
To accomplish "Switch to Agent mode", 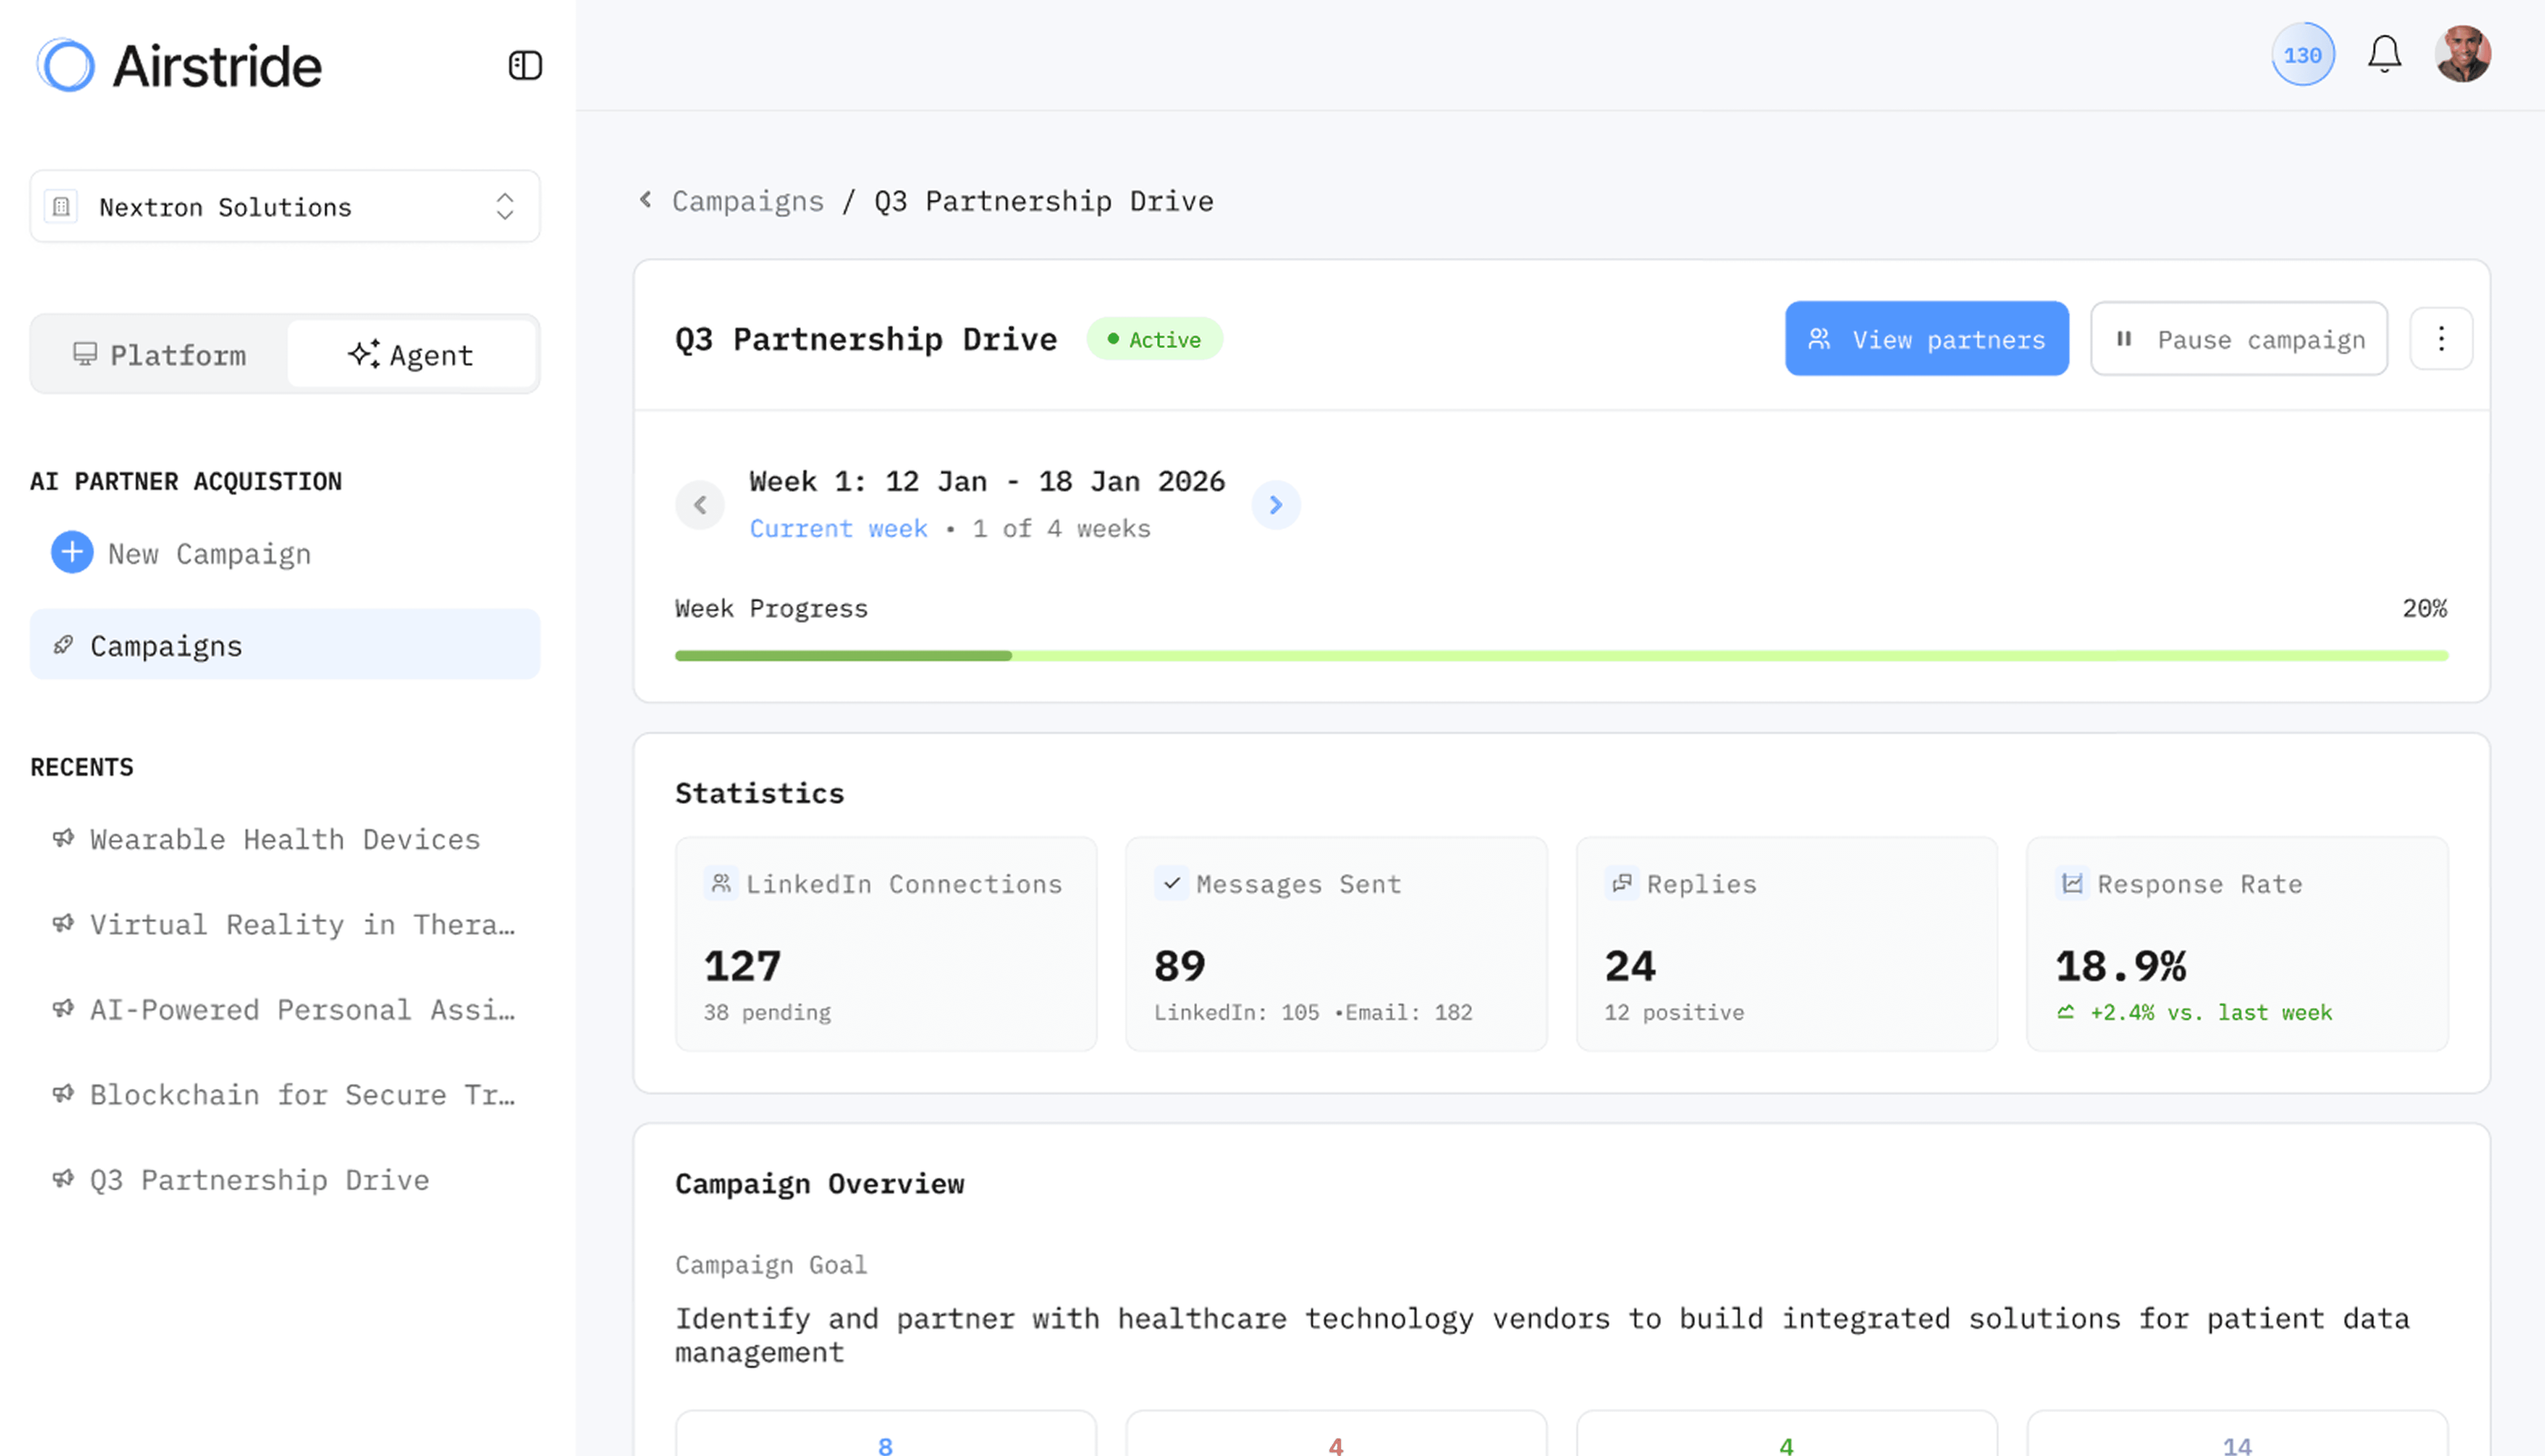I will coord(412,354).
